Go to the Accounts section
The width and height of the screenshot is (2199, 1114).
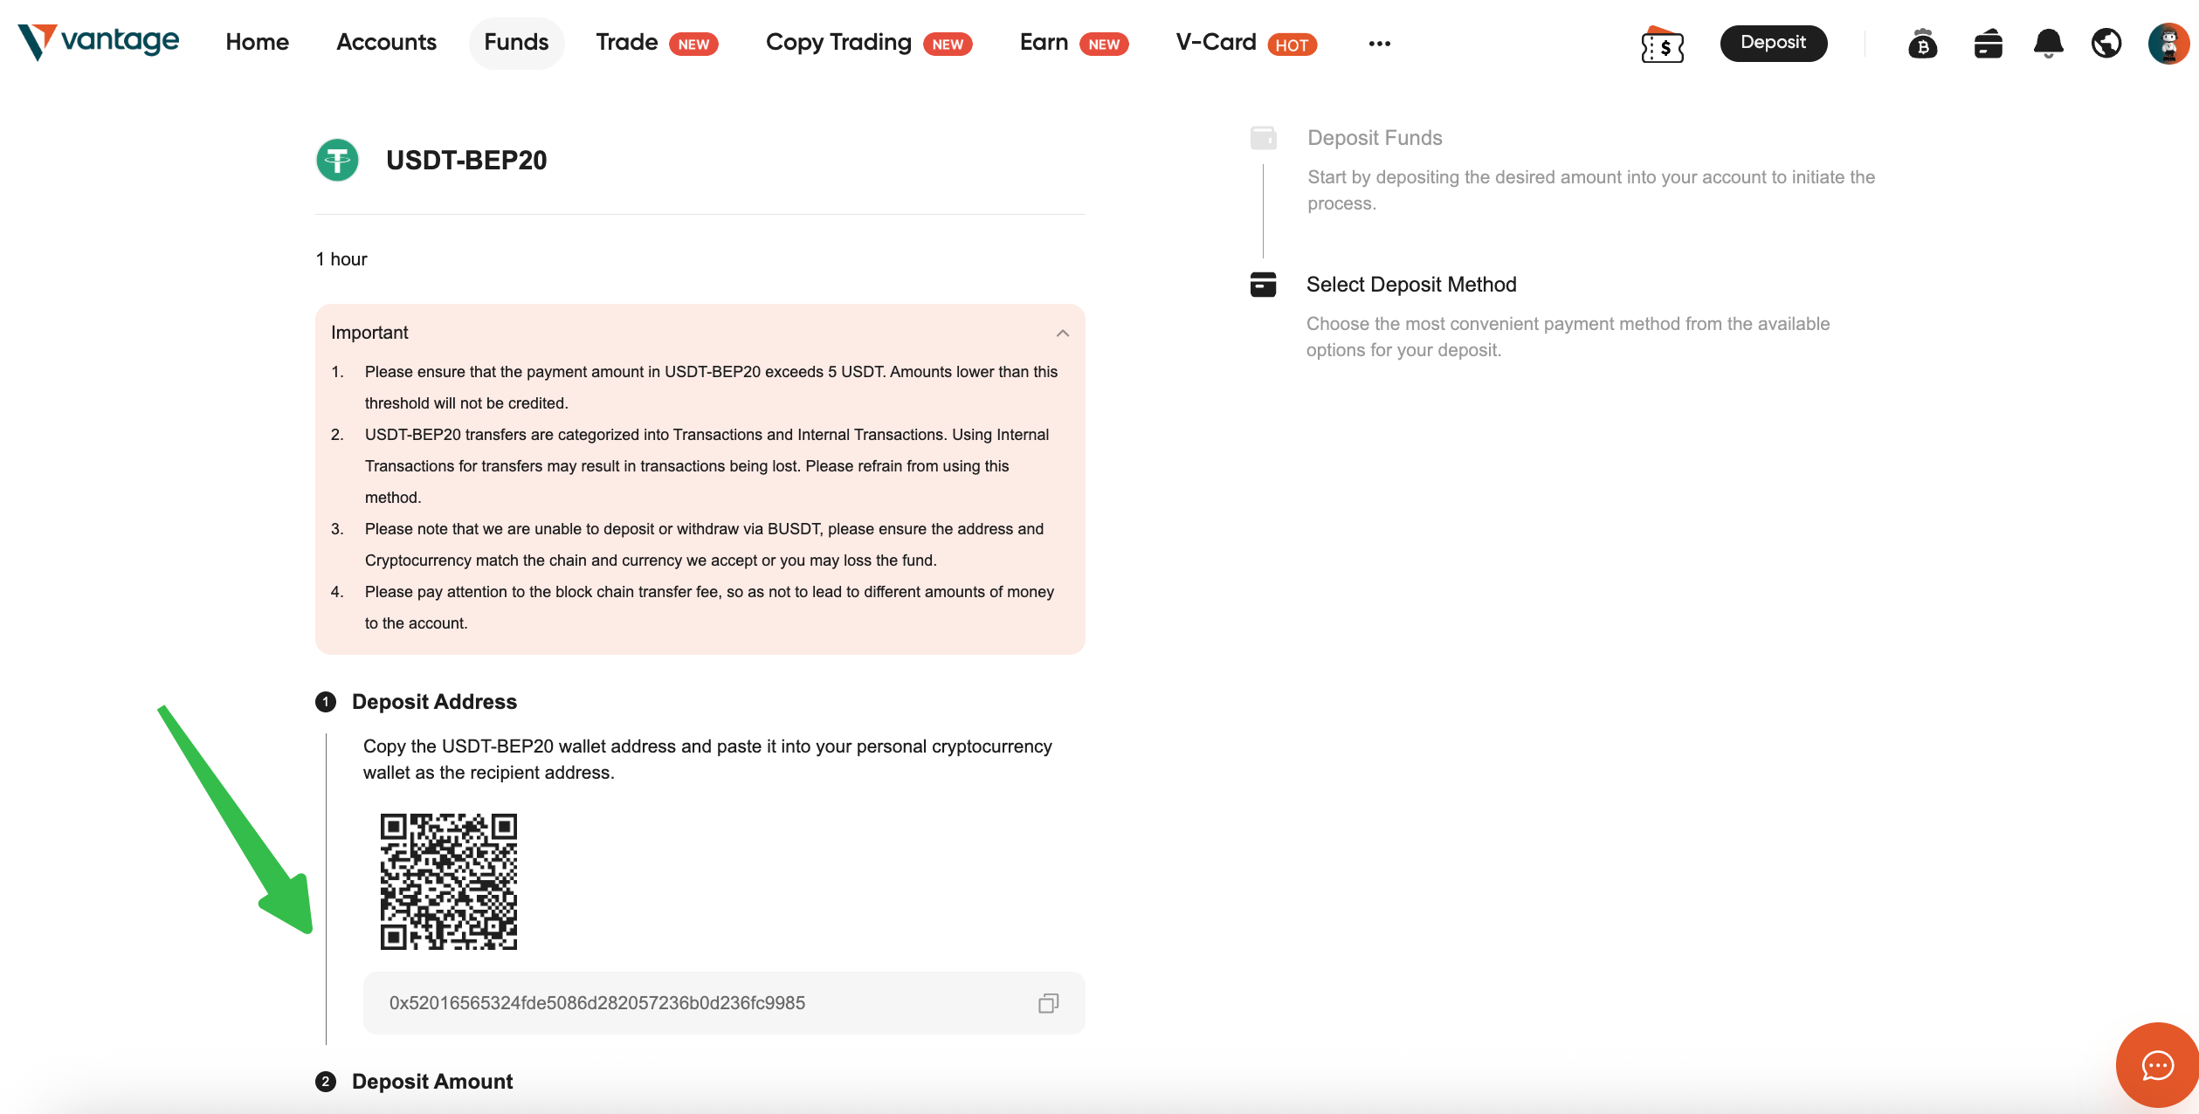coord(386,42)
